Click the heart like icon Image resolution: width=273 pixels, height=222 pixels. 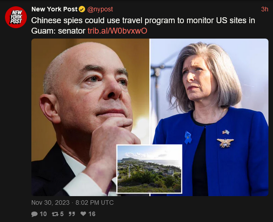coord(83,214)
